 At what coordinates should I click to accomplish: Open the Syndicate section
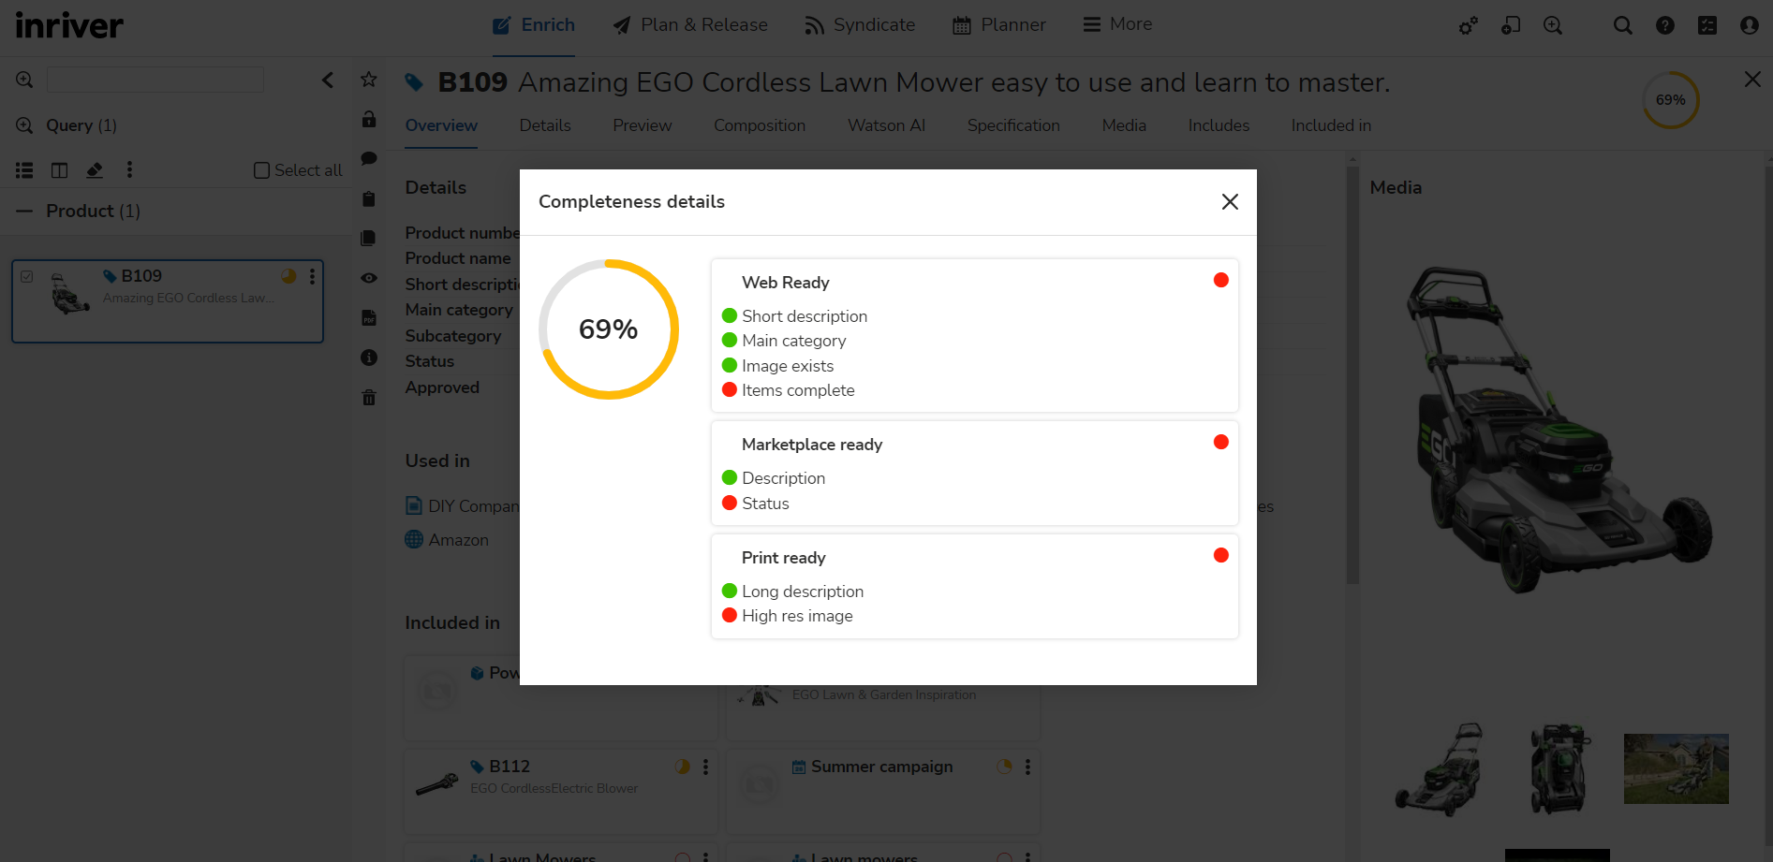[860, 25]
